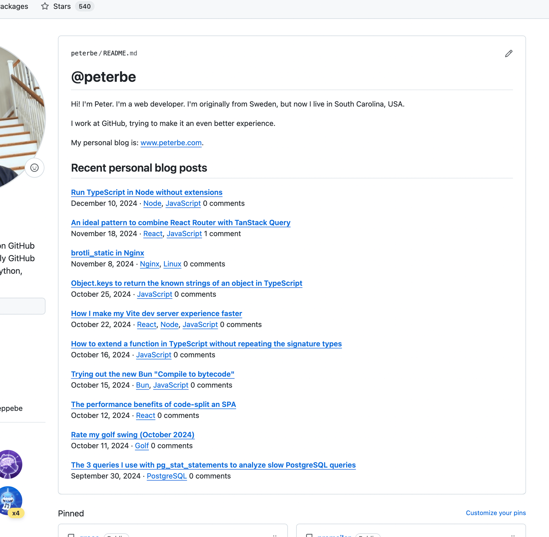The height and width of the screenshot is (537, 549).
Task: Visit the www.peterbe.com blog link
Action: pos(171,143)
